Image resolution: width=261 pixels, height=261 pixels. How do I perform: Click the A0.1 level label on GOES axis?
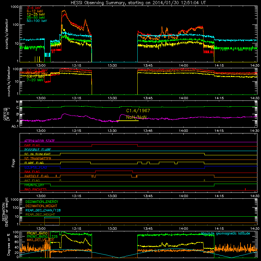pos(15,127)
